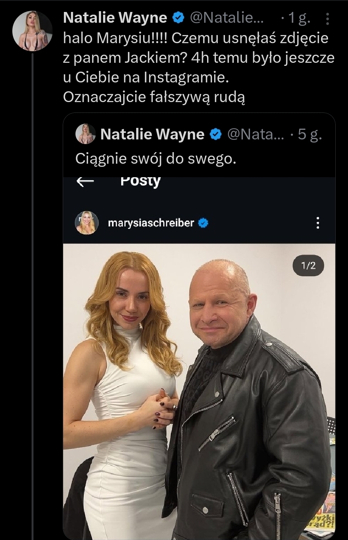Screen dimensions: 348x540
Task: Tap the small avatar in the quoted tweet
Action: (x=85, y=134)
